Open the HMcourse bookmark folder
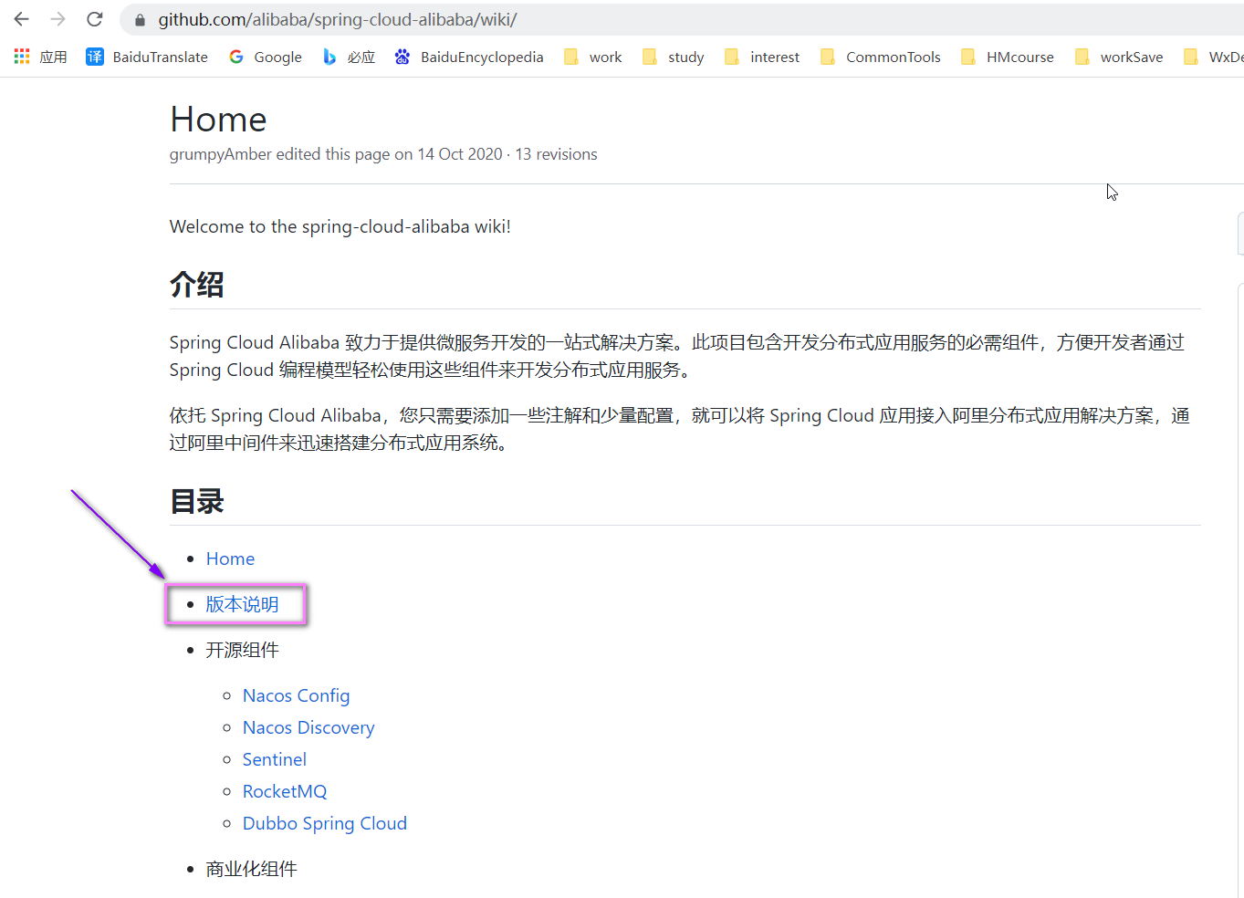1244x898 pixels. point(1007,57)
